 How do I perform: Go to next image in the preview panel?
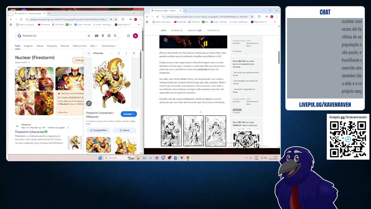[x=119, y=53]
